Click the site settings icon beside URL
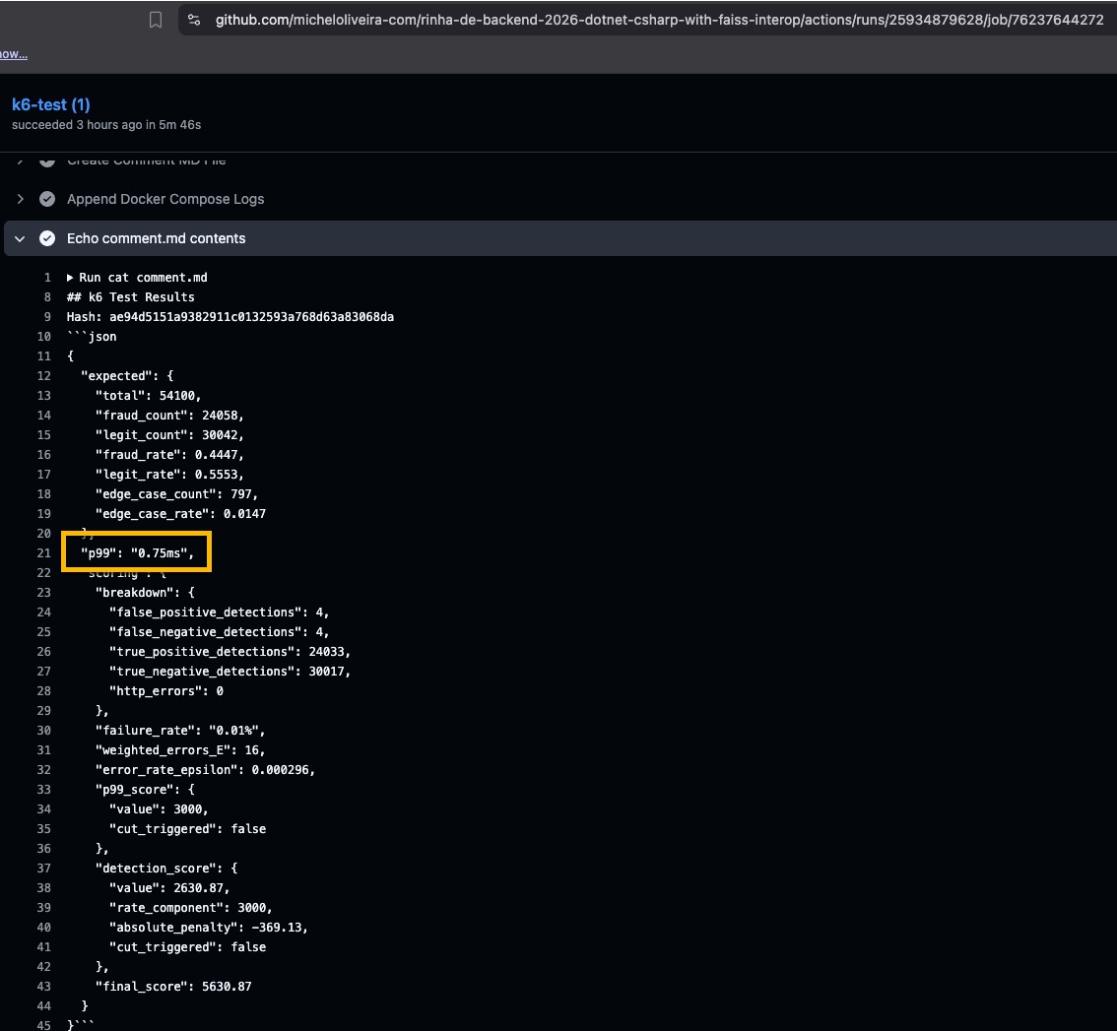1117x1031 pixels. pos(194,20)
